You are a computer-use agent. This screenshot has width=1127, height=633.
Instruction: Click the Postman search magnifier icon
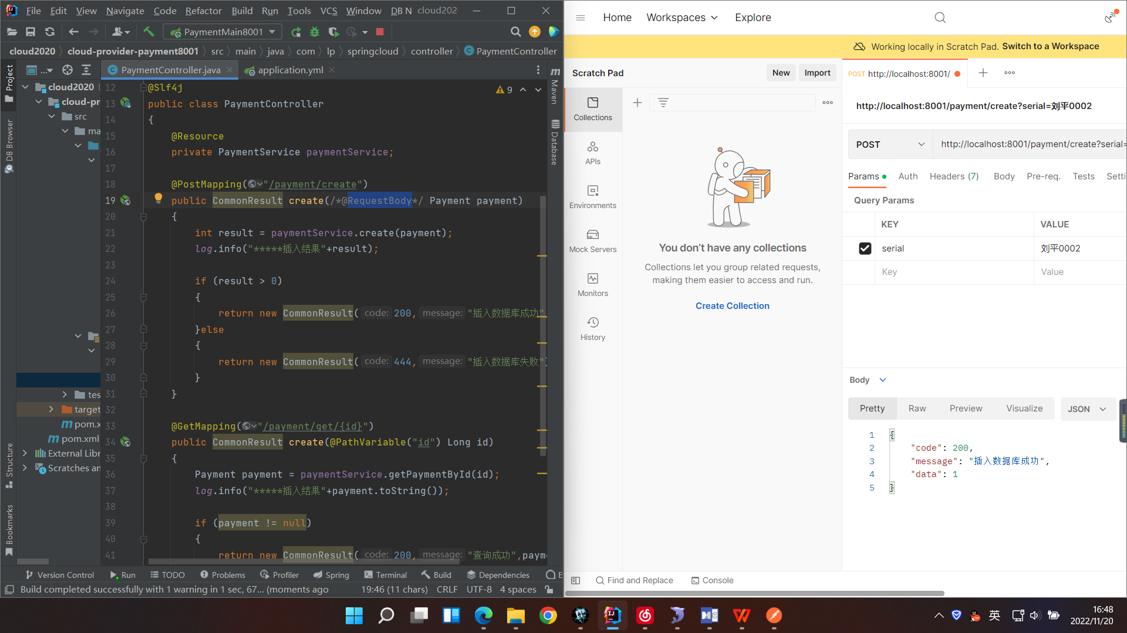(940, 18)
